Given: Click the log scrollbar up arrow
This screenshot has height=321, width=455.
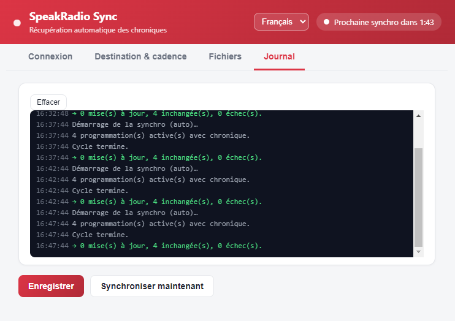Looking at the screenshot, I should [418, 116].
